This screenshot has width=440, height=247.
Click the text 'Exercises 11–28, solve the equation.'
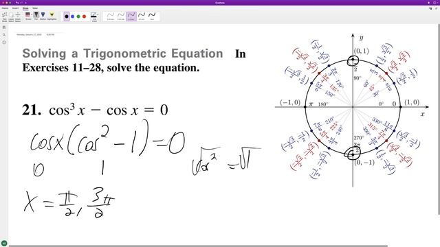click(111, 67)
